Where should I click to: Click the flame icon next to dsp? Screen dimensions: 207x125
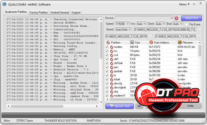(x=112, y=92)
